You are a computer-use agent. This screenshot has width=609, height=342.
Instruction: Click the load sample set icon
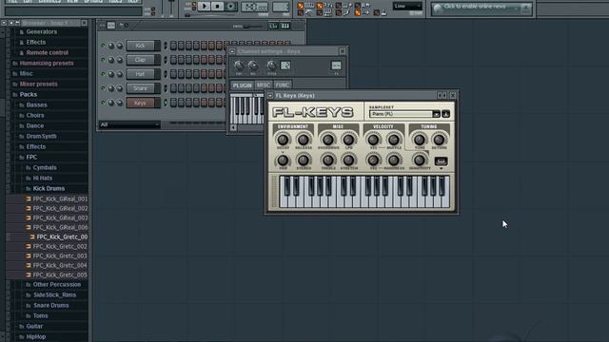[446, 114]
